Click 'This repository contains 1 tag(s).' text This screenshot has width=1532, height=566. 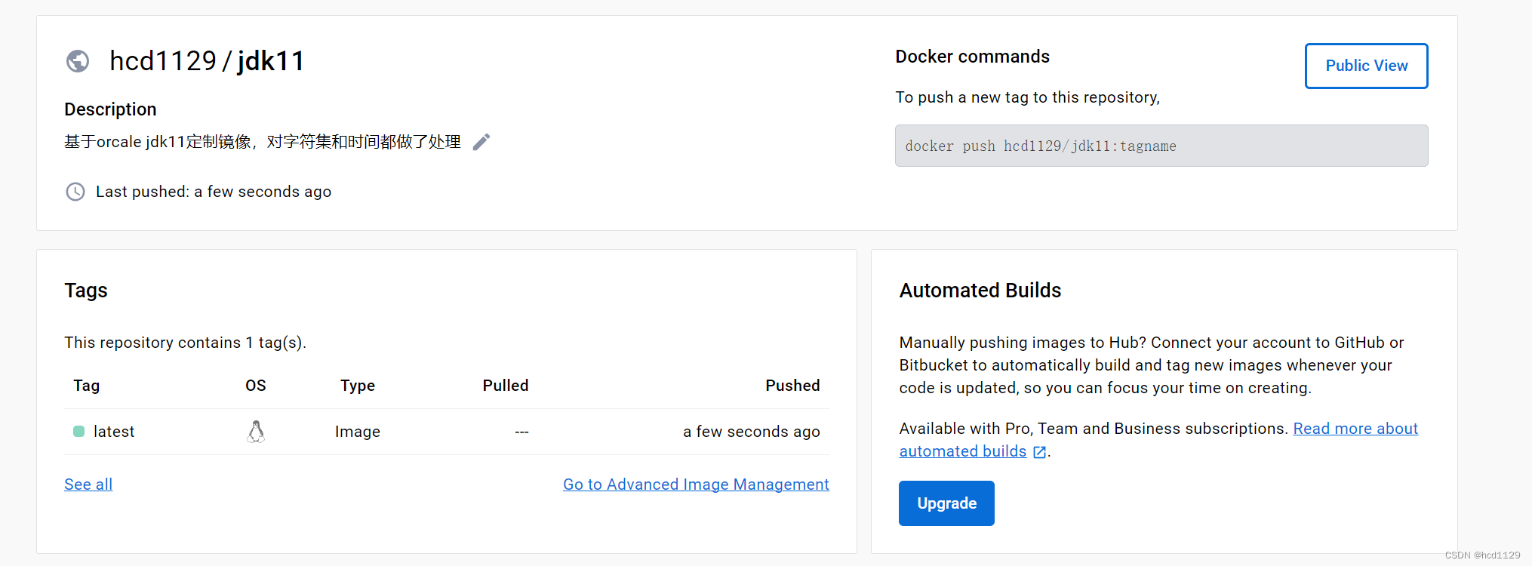point(185,343)
